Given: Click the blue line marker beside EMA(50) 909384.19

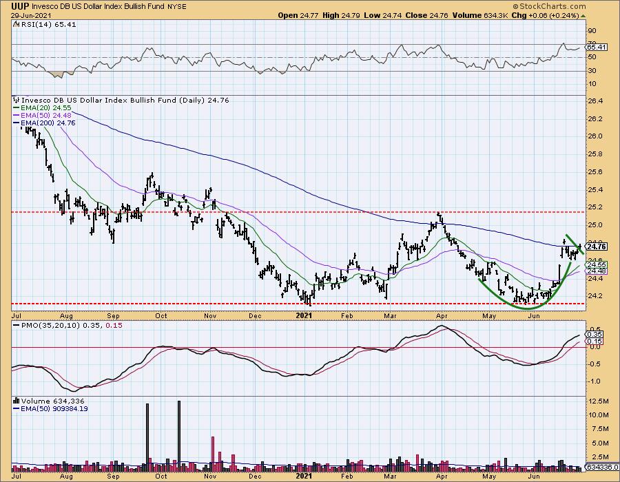Looking at the screenshot, I should click(16, 409).
